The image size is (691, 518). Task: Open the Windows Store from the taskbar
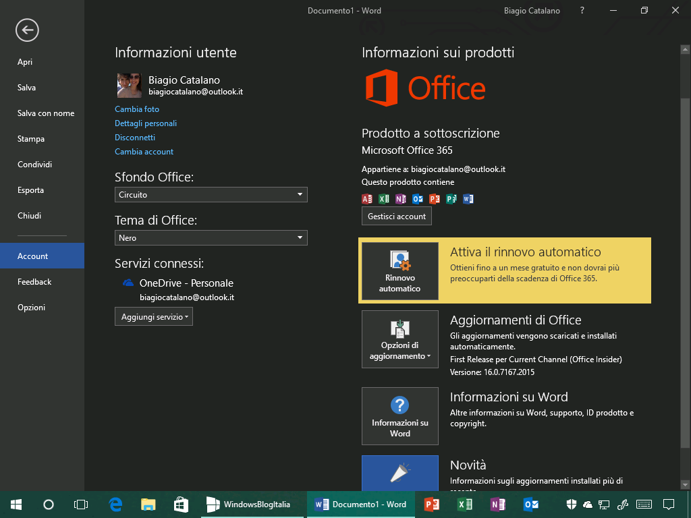pos(181,505)
